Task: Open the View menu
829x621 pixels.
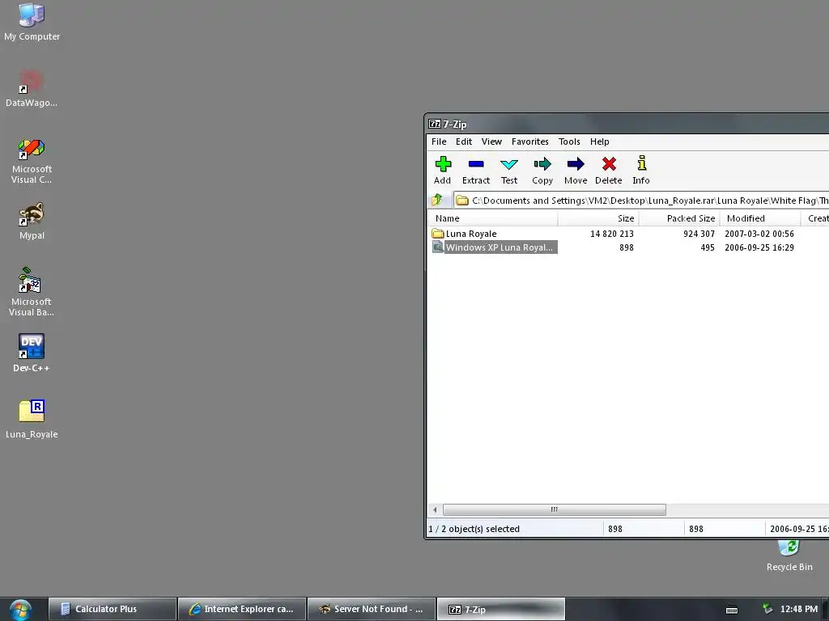Action: click(x=491, y=142)
